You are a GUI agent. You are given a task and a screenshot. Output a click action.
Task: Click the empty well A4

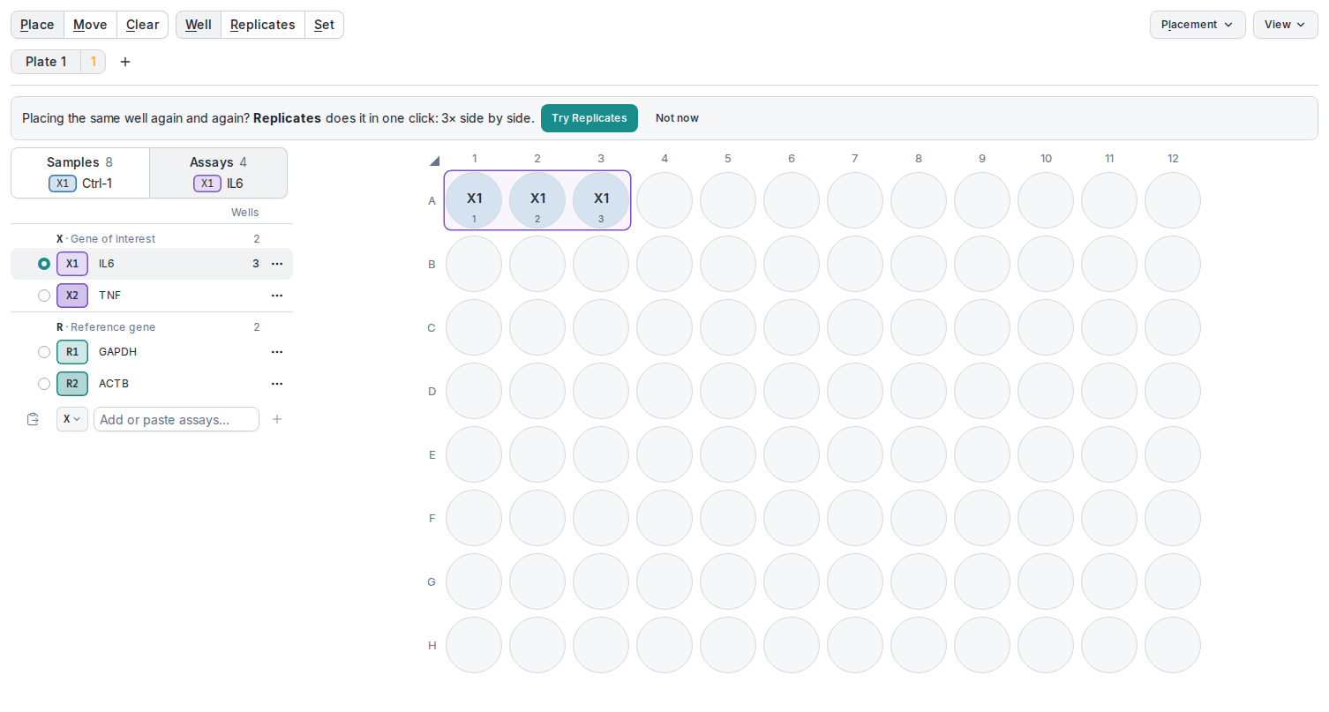664,200
